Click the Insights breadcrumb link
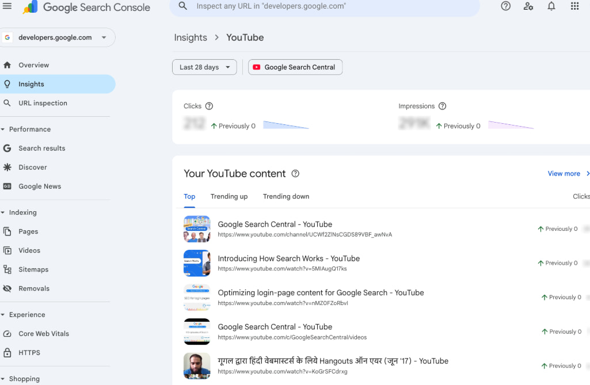 click(x=191, y=37)
